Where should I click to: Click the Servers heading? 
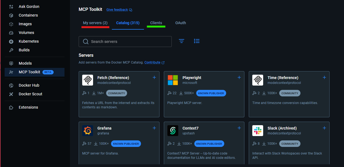[x=86, y=55]
